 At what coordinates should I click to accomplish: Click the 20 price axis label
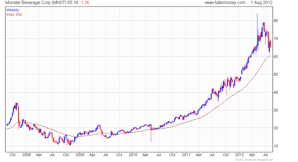point(276,128)
